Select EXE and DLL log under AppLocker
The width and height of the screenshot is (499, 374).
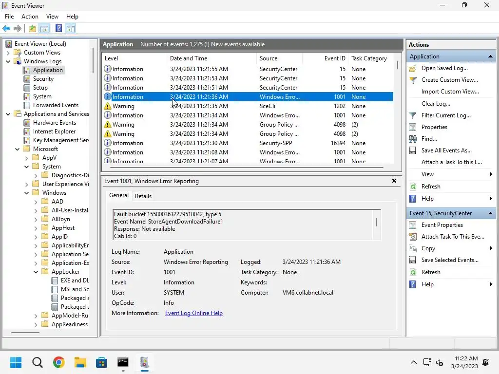[75, 280]
